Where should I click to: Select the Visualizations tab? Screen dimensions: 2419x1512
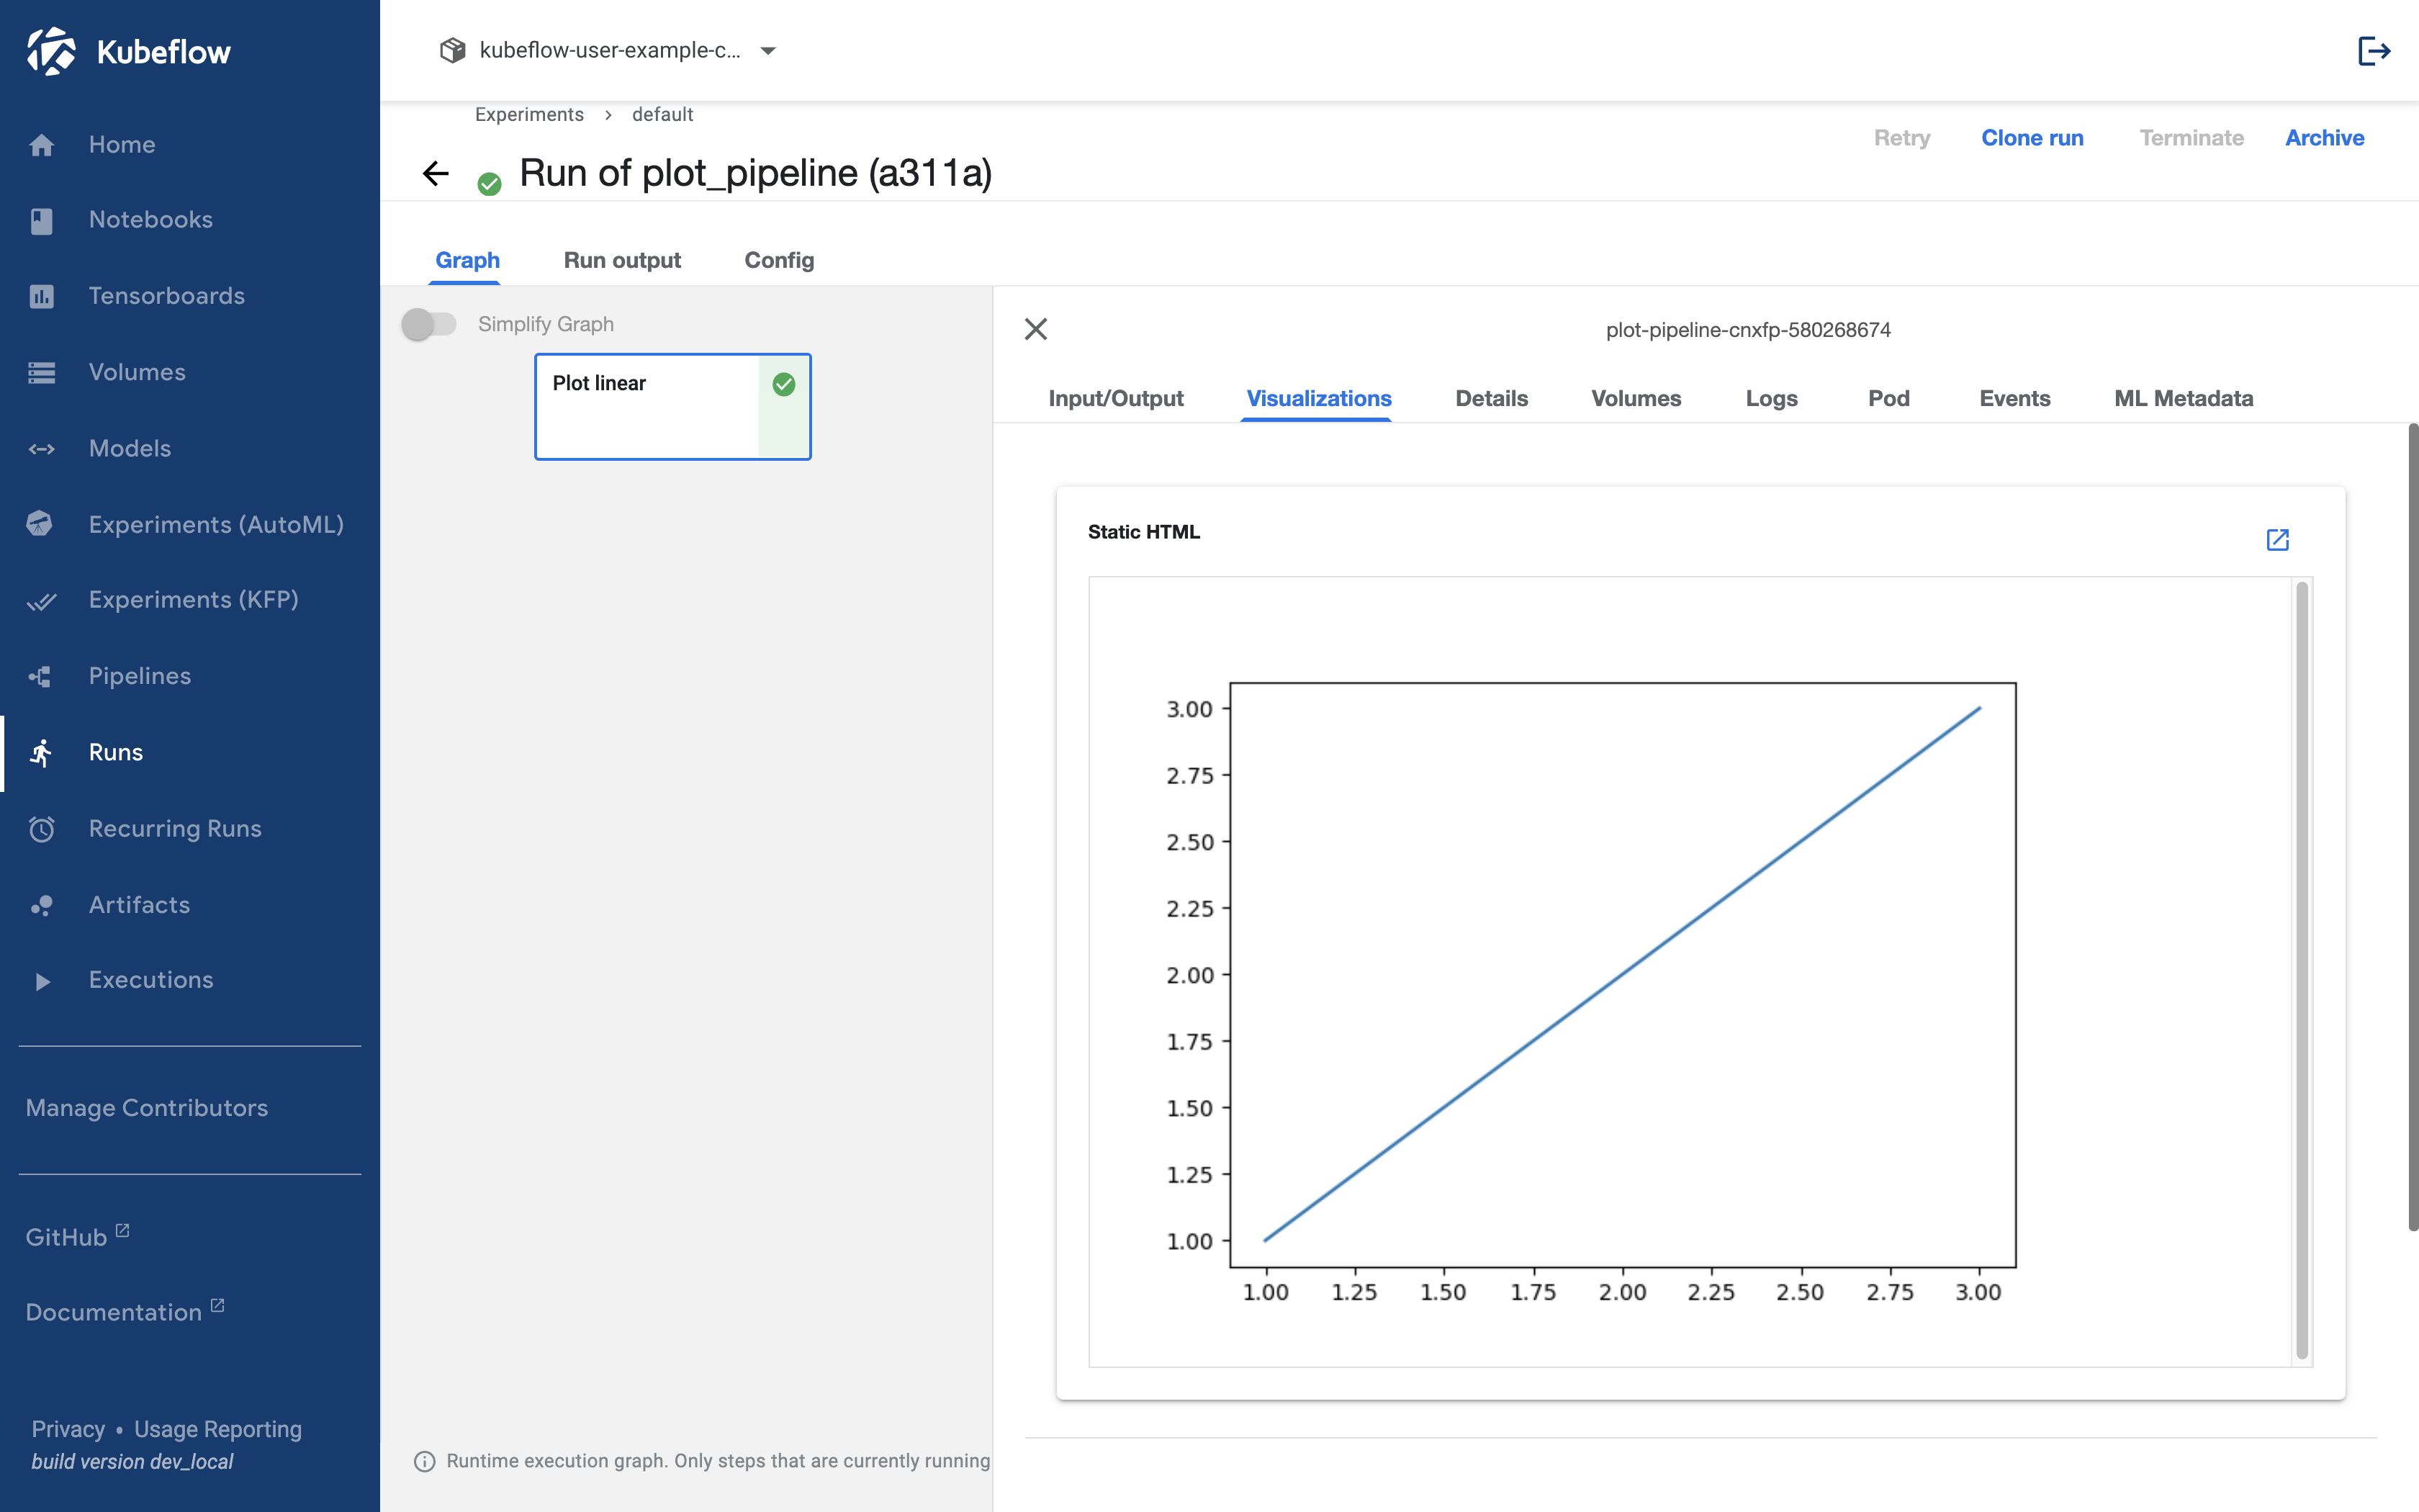coord(1318,399)
